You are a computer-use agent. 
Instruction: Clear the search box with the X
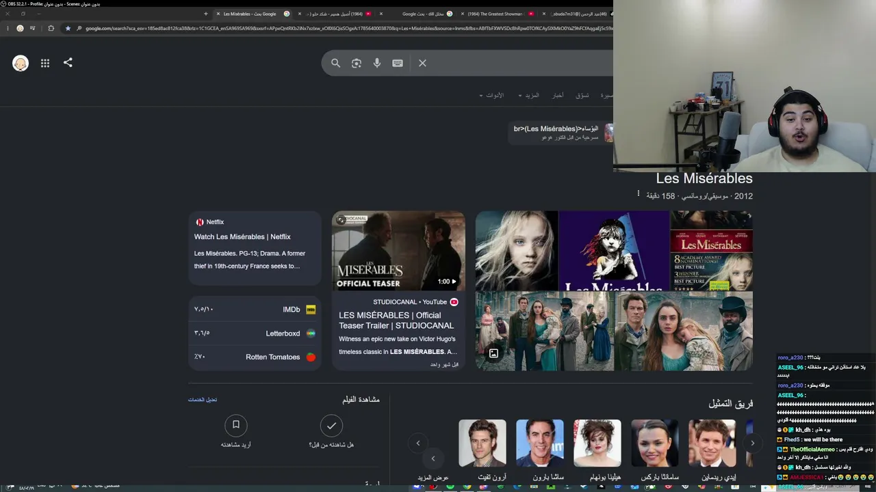422,63
